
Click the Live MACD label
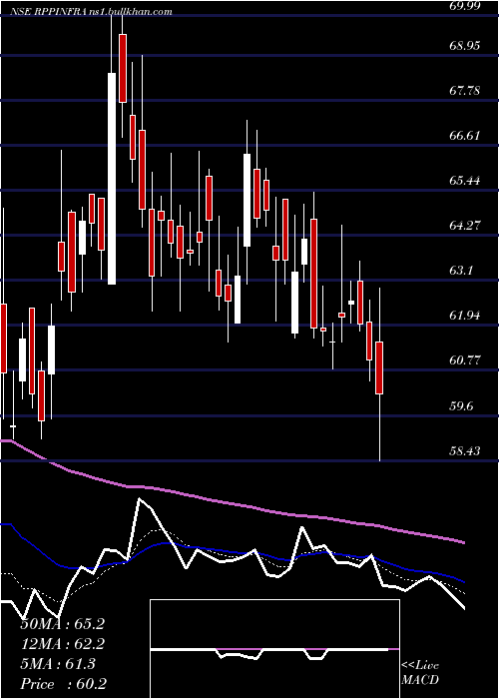click(x=420, y=673)
